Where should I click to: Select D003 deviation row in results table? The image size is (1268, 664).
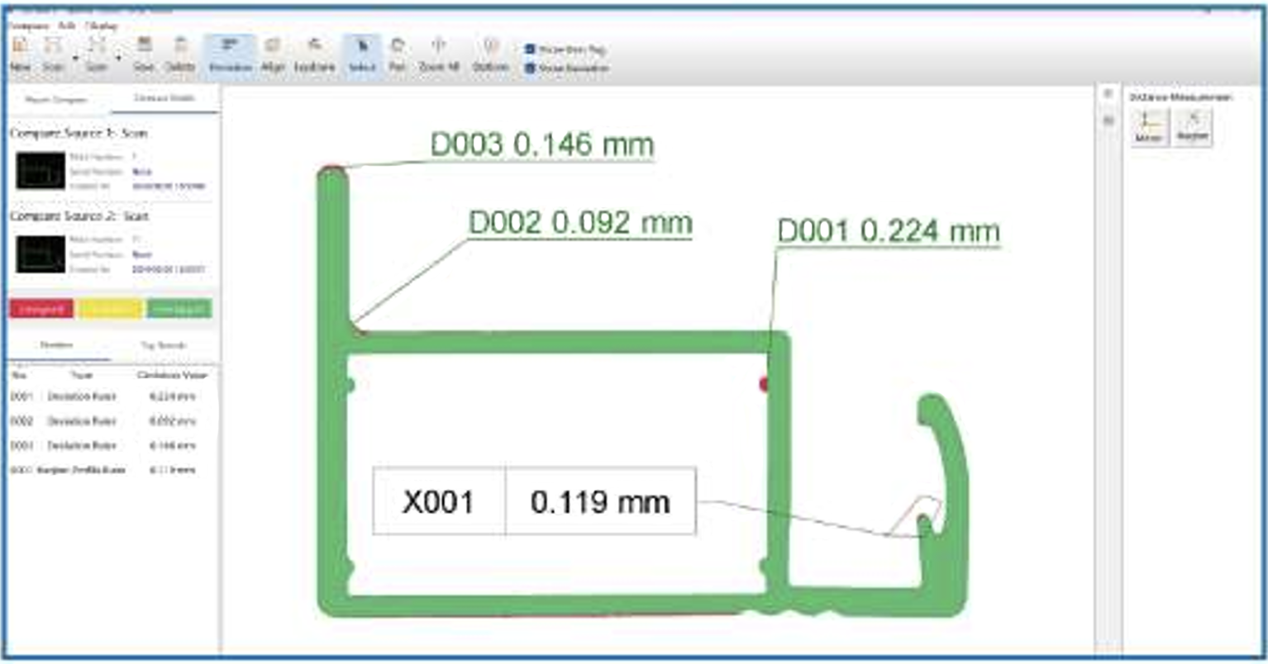112,445
